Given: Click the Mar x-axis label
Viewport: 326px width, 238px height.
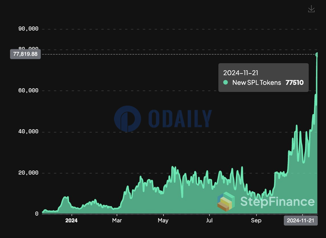Looking at the screenshot, I should (x=117, y=221).
